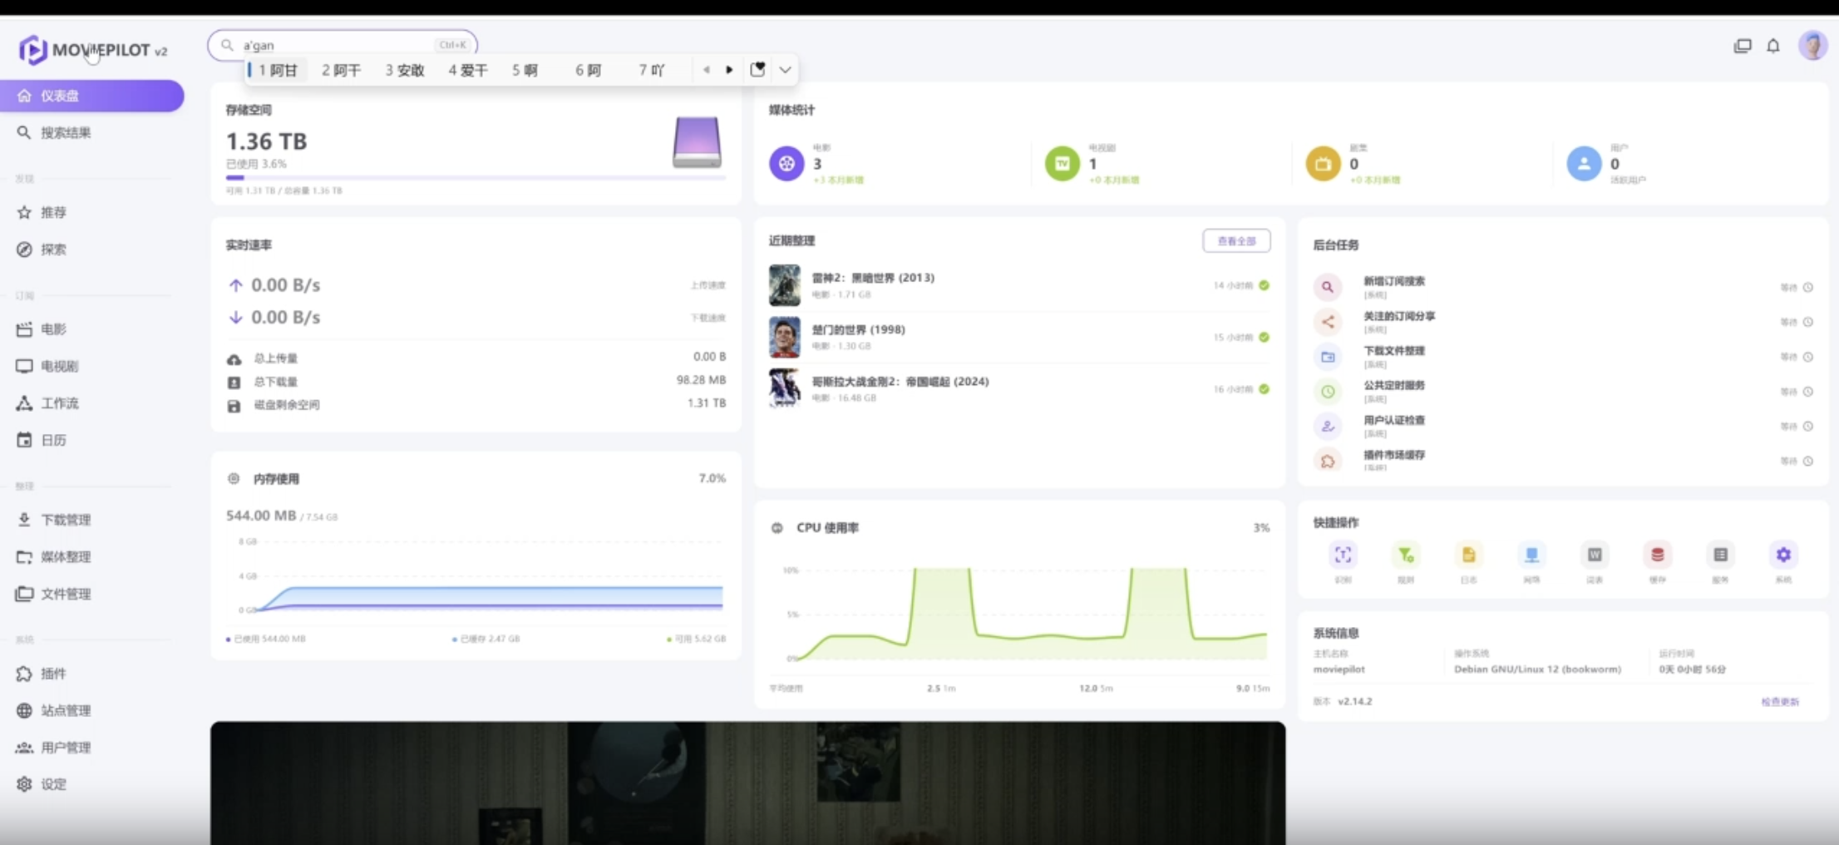The height and width of the screenshot is (845, 1839).
Task: Click the storage usage progress bar
Action: [476, 177]
